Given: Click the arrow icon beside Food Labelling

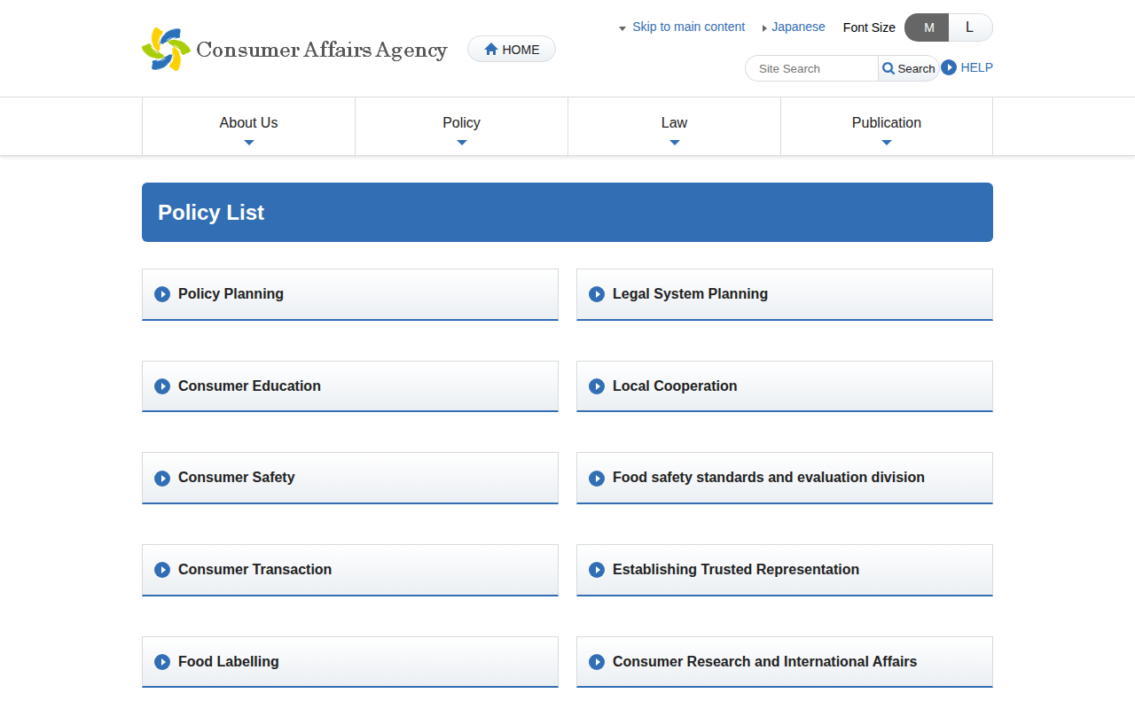Looking at the screenshot, I should click(162, 662).
